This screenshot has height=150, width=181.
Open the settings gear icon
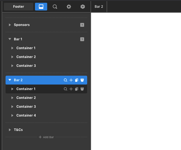point(69,7)
